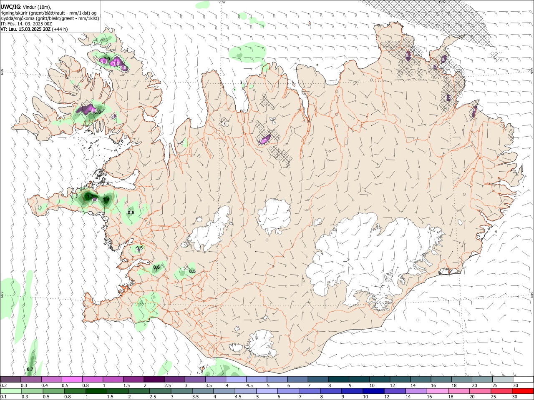Click the '(+44 h)' forecast offset text

click(x=60, y=29)
